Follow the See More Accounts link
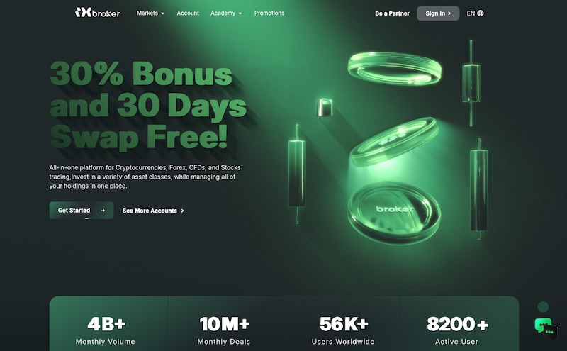The width and height of the screenshot is (567, 351). [153, 211]
